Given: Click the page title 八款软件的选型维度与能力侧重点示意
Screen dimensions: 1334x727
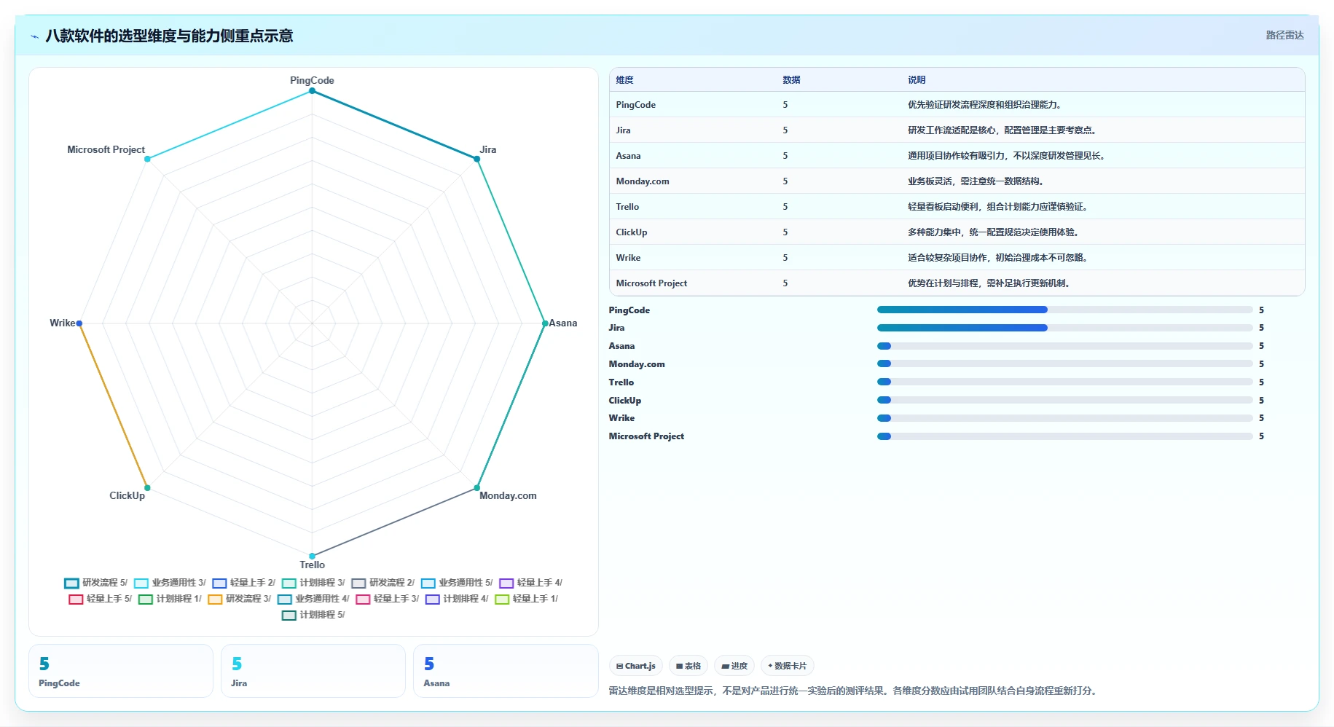Looking at the screenshot, I should click(169, 36).
